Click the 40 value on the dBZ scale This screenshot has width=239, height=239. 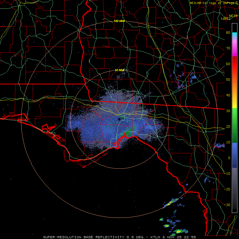(x=228, y=95)
